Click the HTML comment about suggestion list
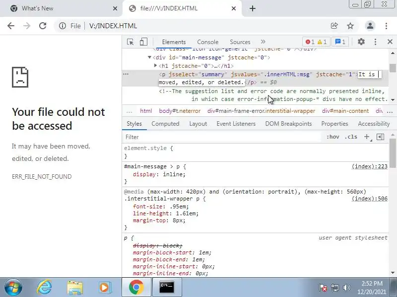Viewport: 397px width, 297px height. tap(273, 95)
